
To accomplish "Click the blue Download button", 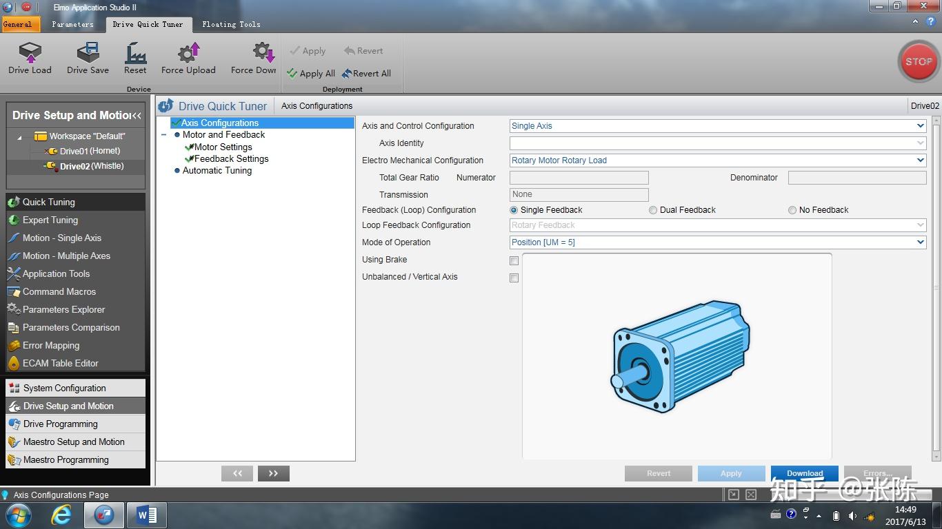I will click(804, 473).
